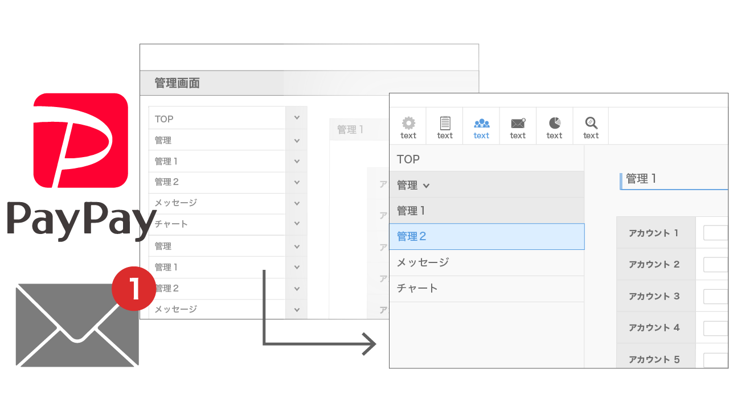Select the clipboard document toolbar icon
Screen dimensions: 729x419
(x=445, y=122)
